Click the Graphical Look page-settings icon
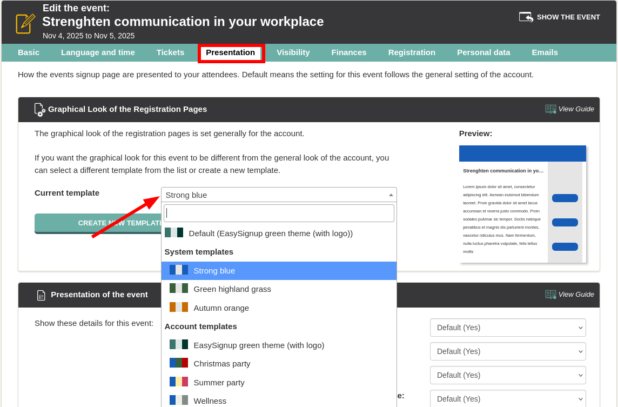 coord(39,110)
